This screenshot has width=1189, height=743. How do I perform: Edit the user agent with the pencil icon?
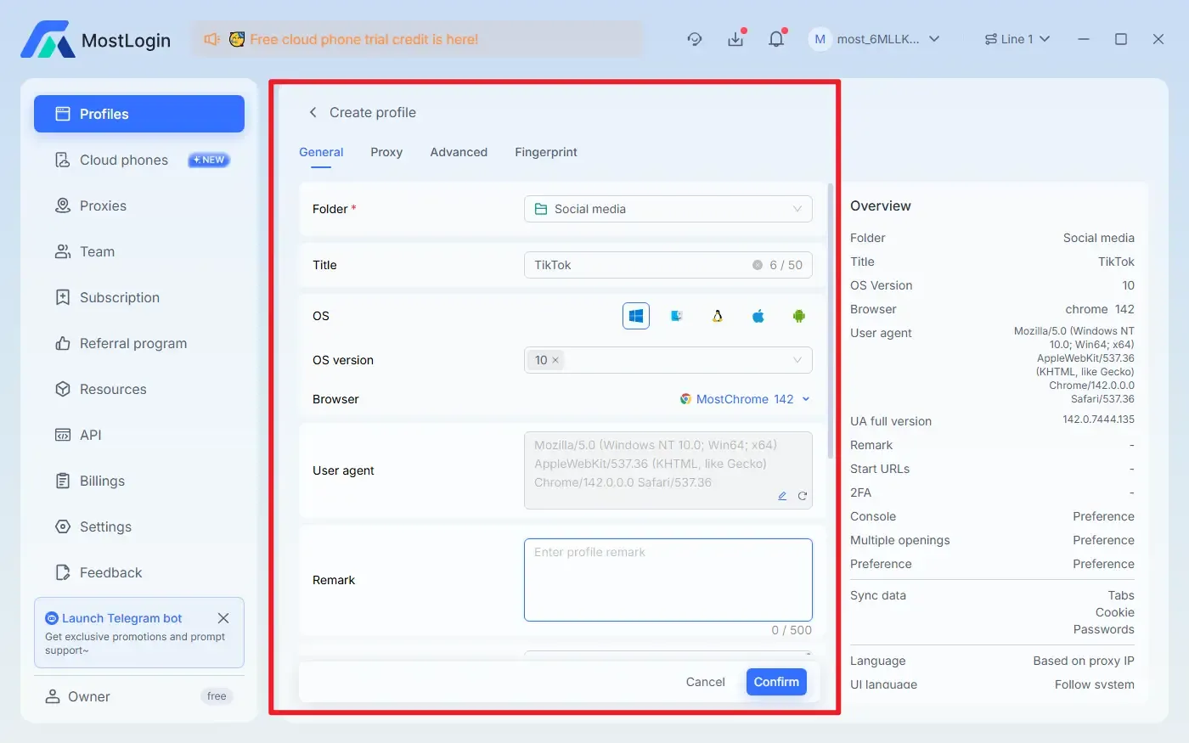(x=782, y=495)
